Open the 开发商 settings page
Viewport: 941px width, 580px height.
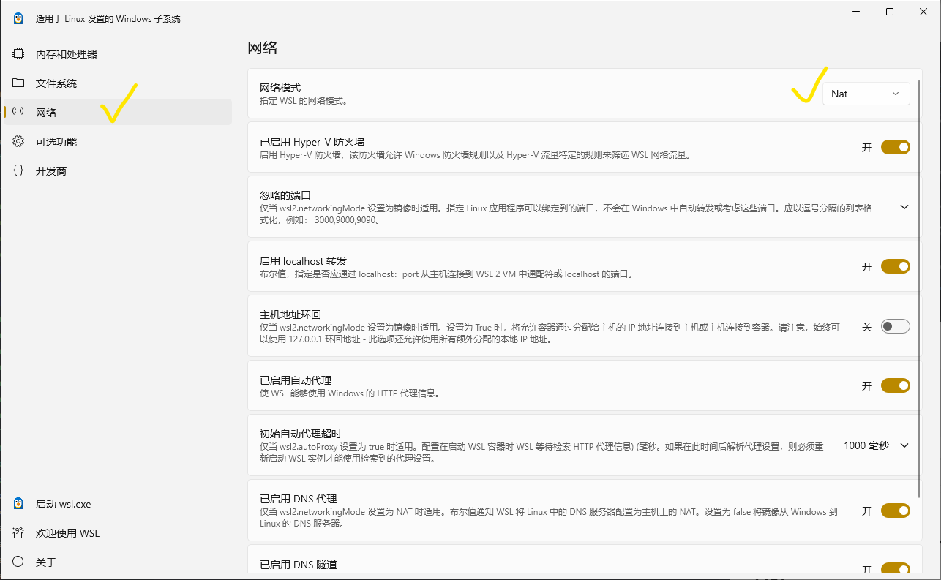click(x=51, y=171)
